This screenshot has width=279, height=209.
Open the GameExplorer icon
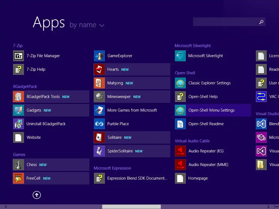point(99,56)
